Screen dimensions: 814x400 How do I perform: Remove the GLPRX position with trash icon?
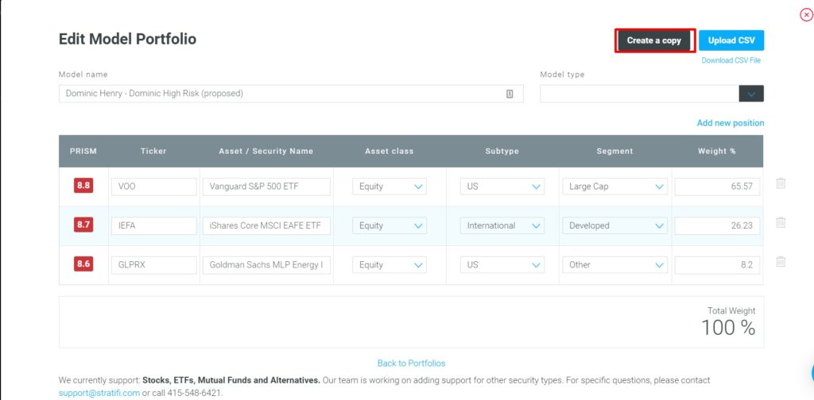coord(781,262)
